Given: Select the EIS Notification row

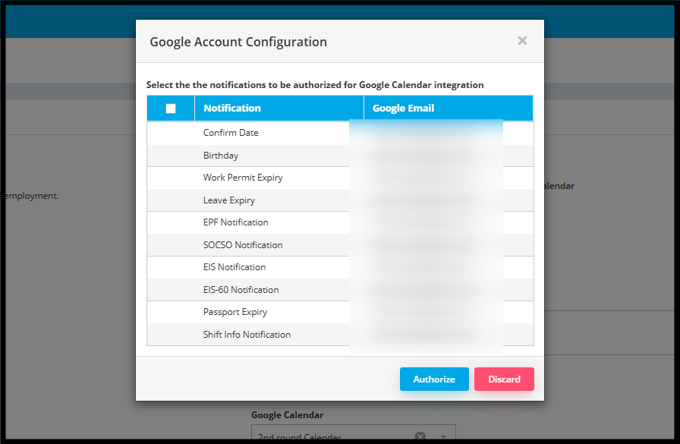Looking at the screenshot, I should (x=340, y=267).
